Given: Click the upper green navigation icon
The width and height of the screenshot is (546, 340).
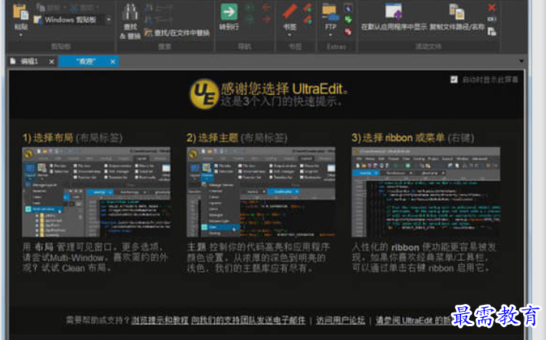Looking at the screenshot, I should pyautogui.click(x=249, y=8).
